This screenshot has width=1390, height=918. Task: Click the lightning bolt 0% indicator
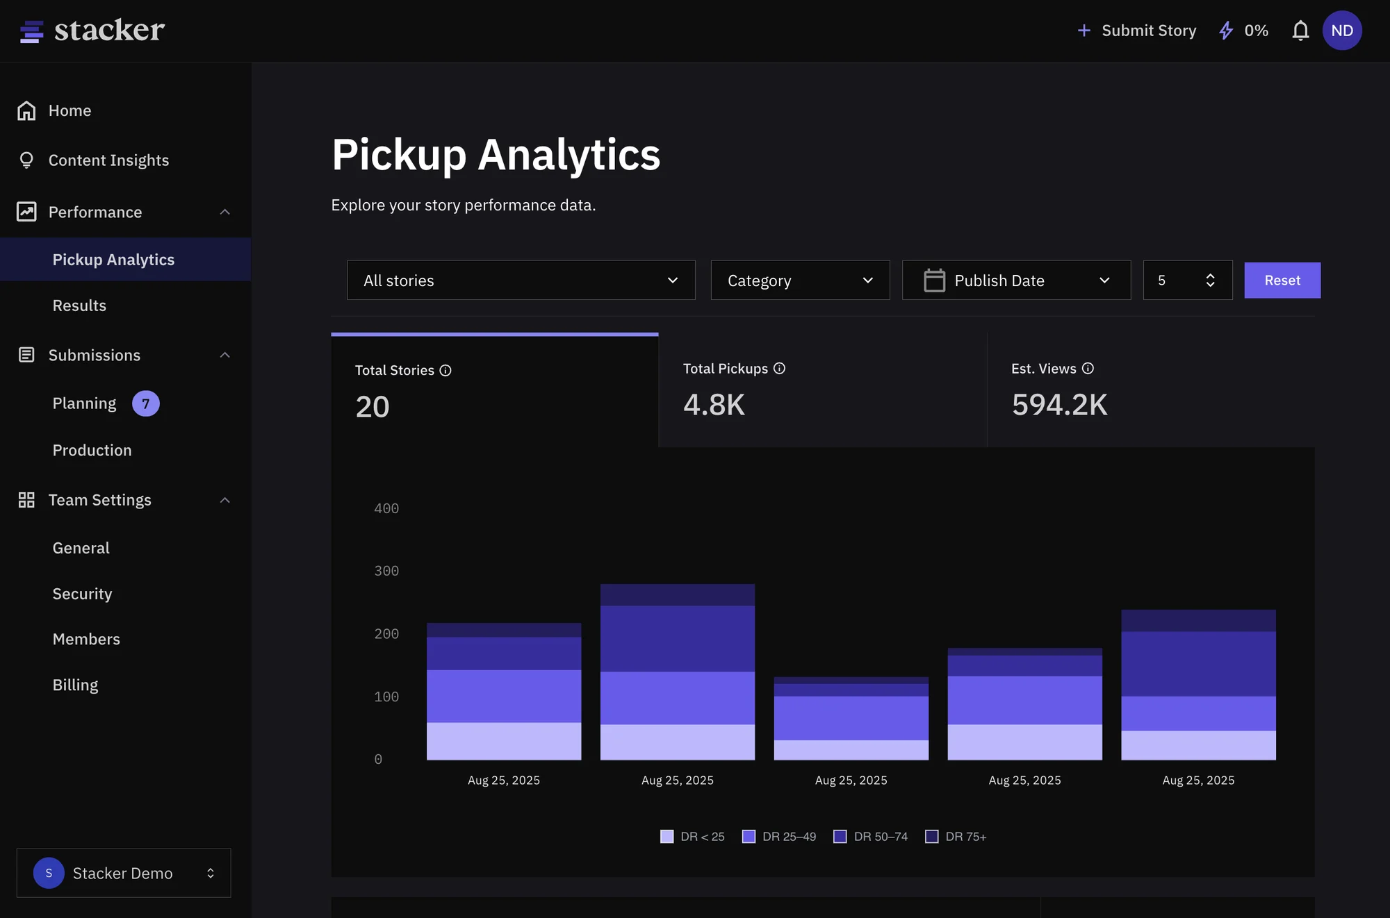tap(1244, 31)
